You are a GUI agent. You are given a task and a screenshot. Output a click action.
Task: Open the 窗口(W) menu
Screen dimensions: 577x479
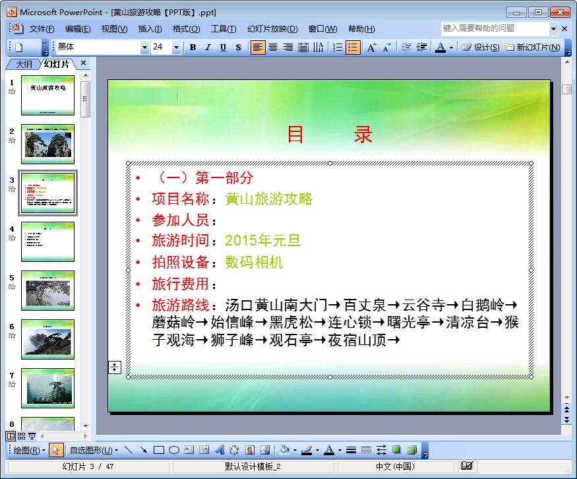322,29
